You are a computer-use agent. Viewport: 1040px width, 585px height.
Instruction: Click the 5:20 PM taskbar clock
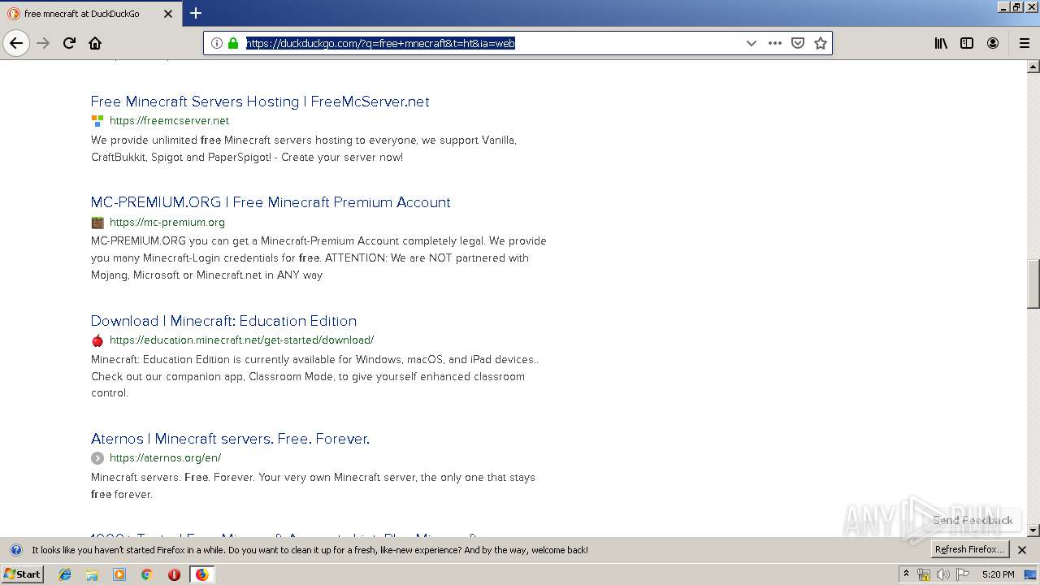(998, 574)
